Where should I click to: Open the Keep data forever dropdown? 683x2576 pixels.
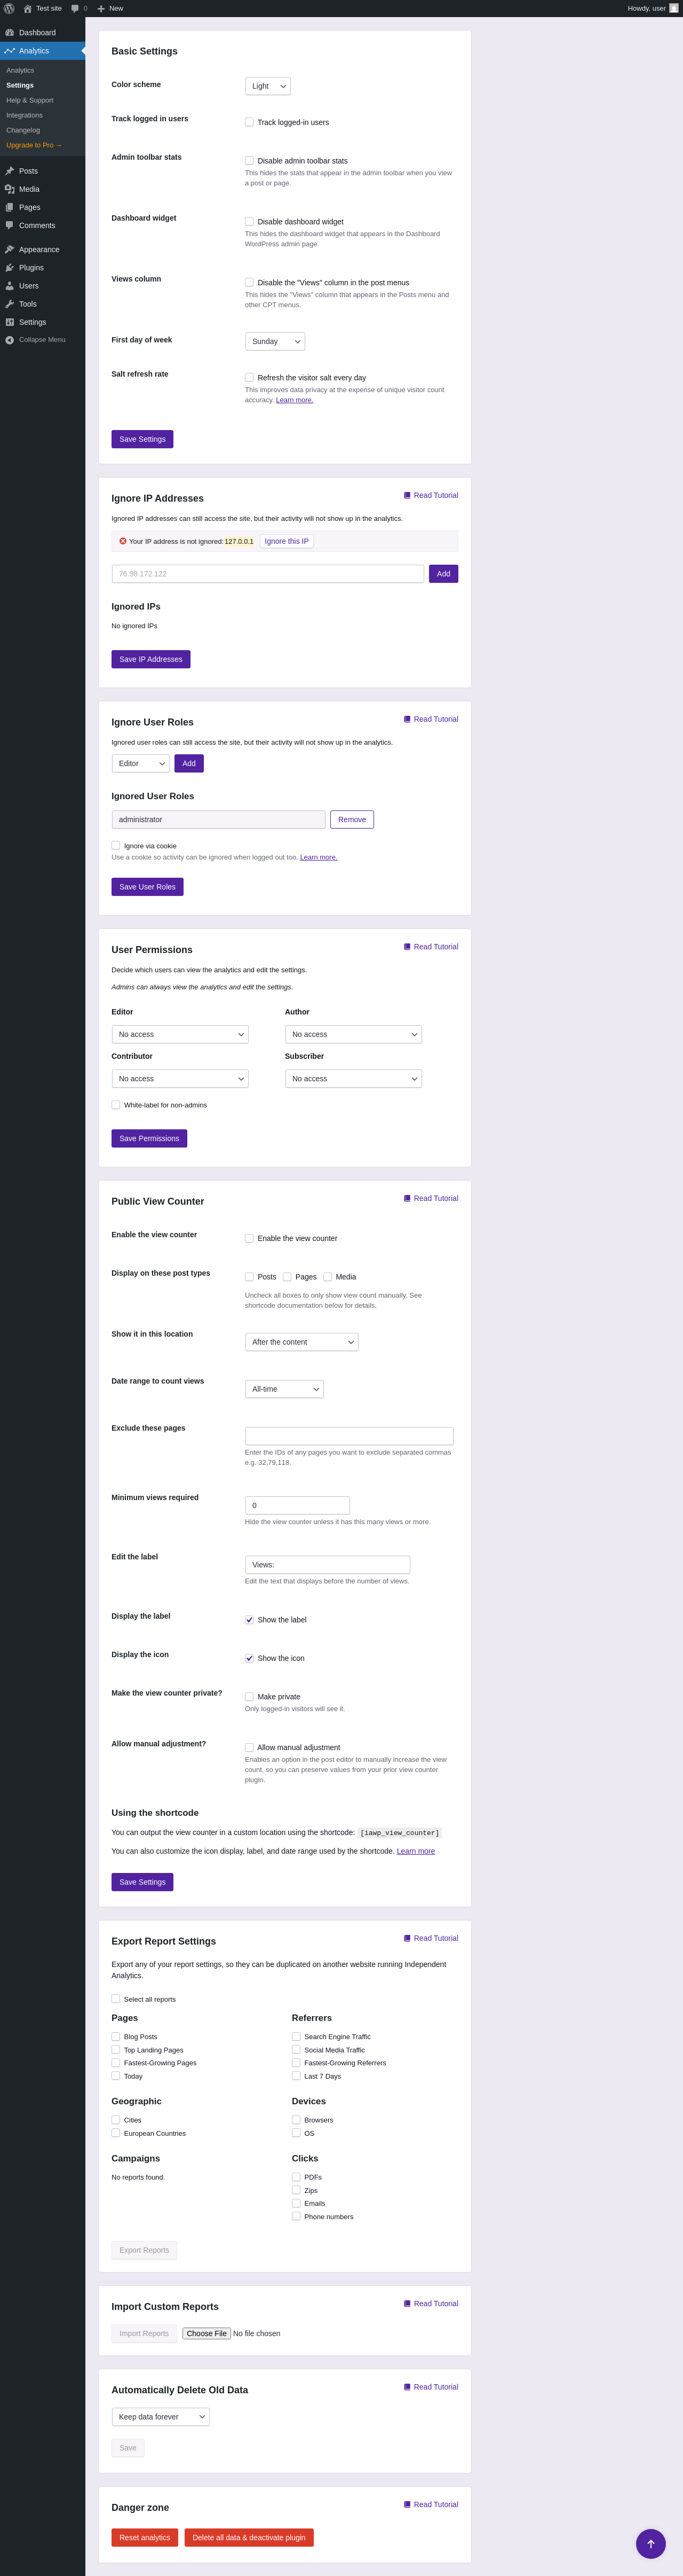click(160, 2416)
